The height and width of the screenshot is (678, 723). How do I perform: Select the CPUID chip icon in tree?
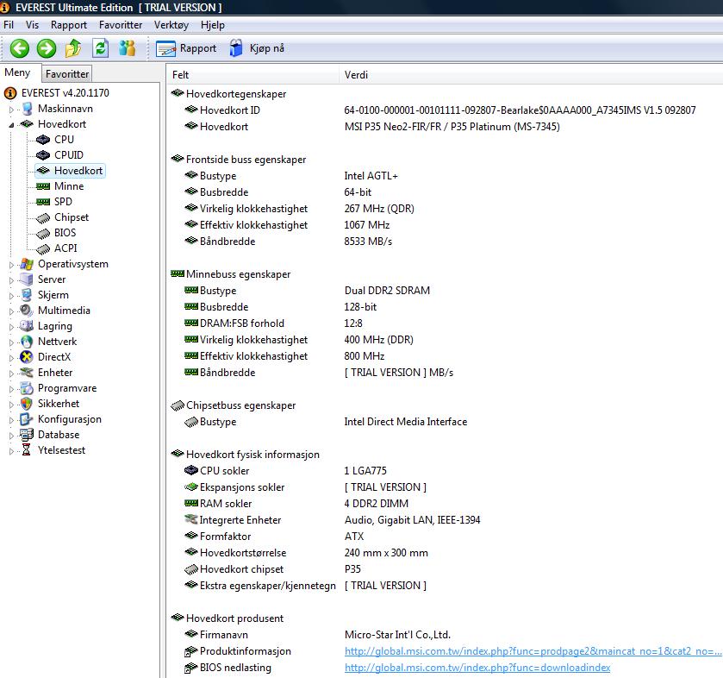[x=43, y=155]
